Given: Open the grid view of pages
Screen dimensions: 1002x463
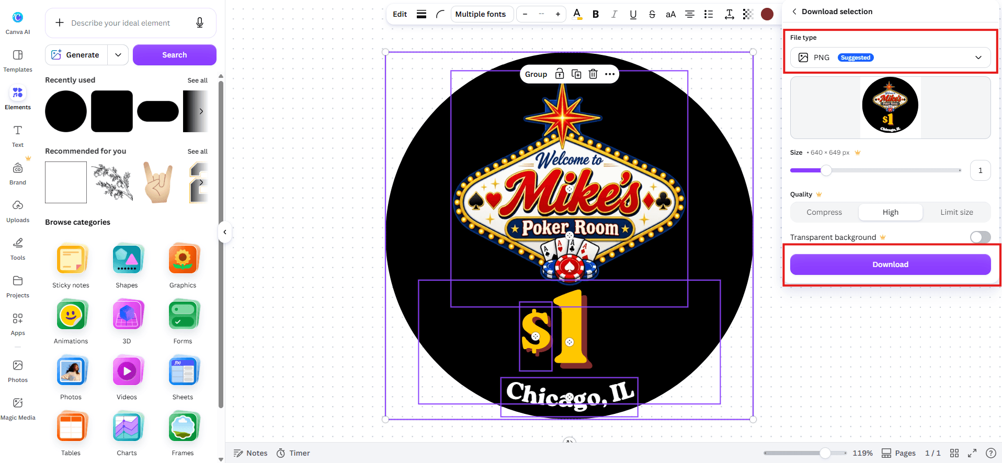Looking at the screenshot, I should pos(954,453).
